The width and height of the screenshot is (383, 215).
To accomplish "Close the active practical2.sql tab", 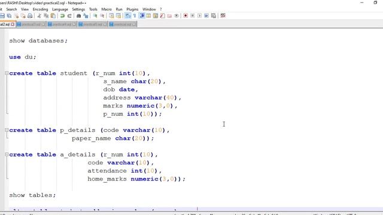I will click(x=13, y=24).
